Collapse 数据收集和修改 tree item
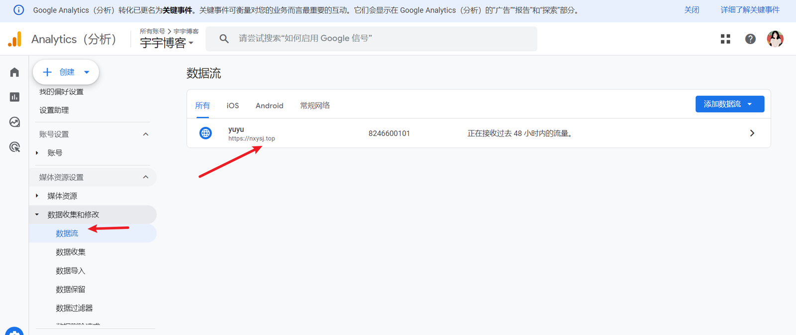 tap(37, 215)
